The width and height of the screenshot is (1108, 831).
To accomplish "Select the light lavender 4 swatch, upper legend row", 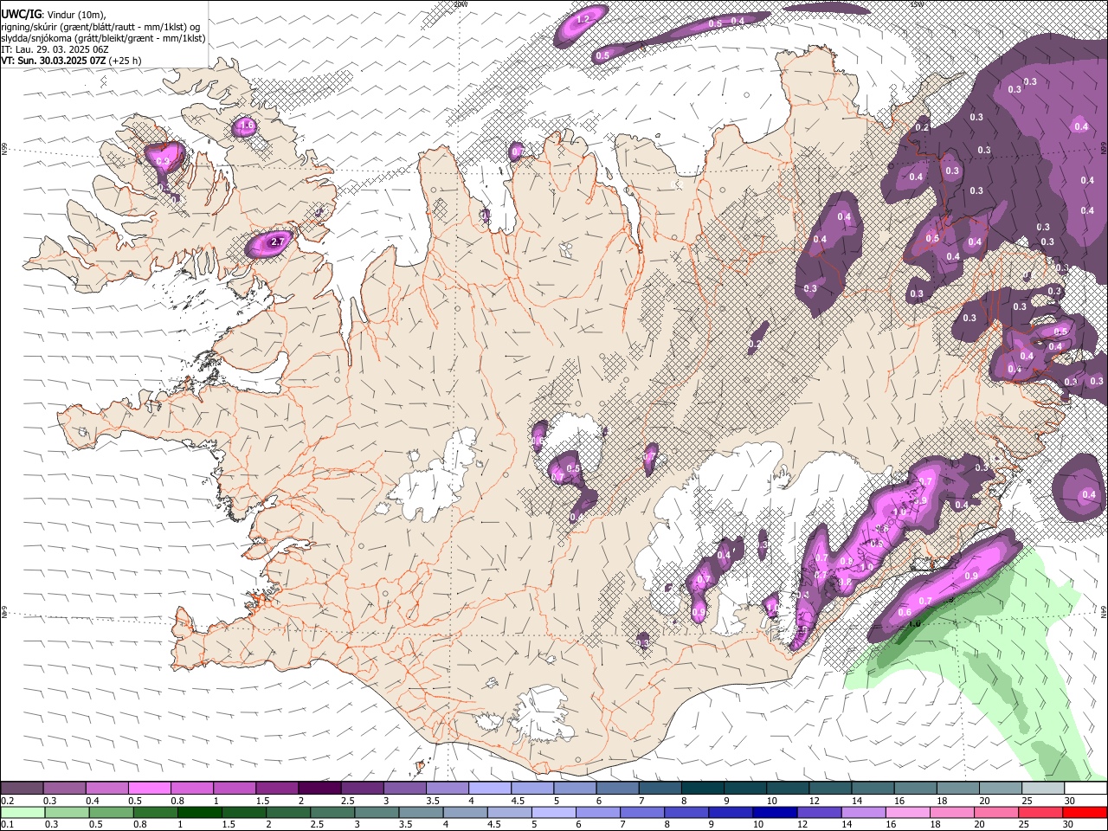I will point(490,788).
